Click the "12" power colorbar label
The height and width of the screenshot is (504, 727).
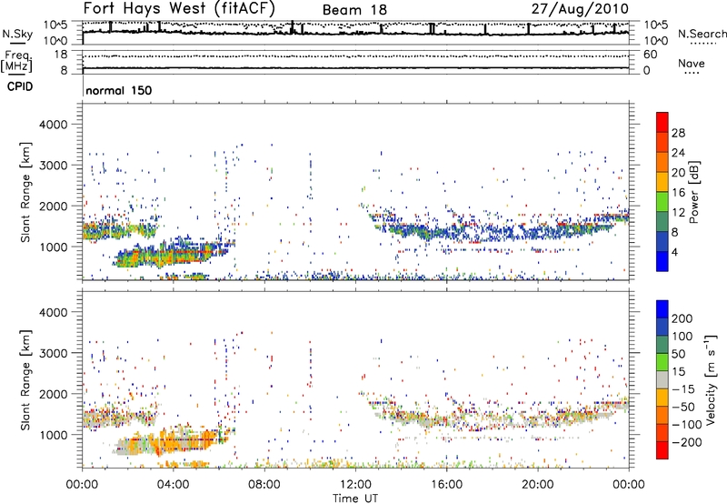(678, 213)
